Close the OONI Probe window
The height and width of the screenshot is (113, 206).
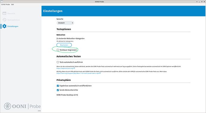[204, 2]
